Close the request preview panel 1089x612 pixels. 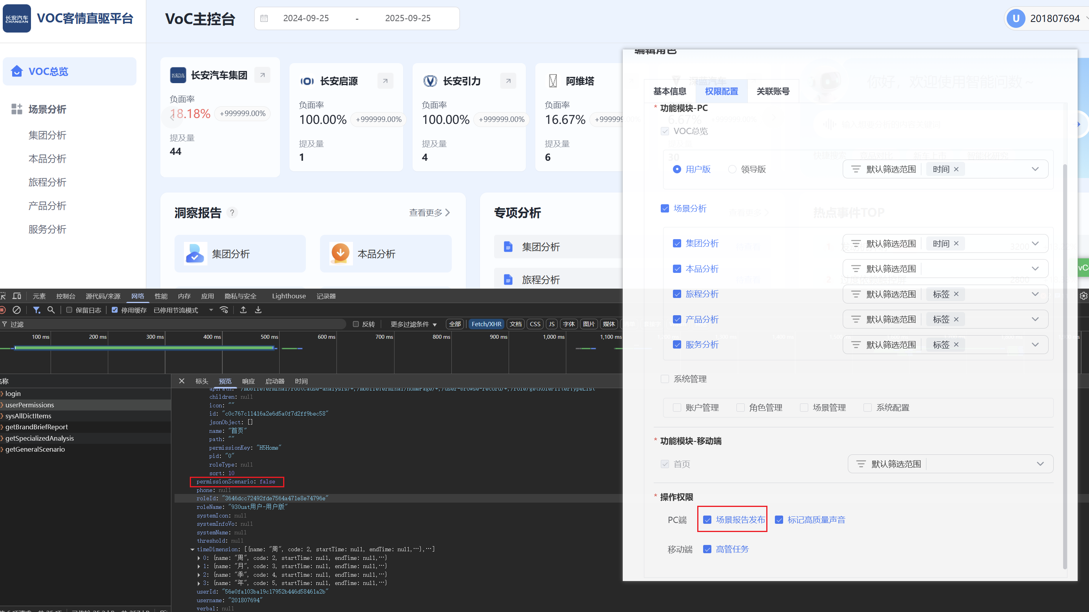click(x=182, y=381)
